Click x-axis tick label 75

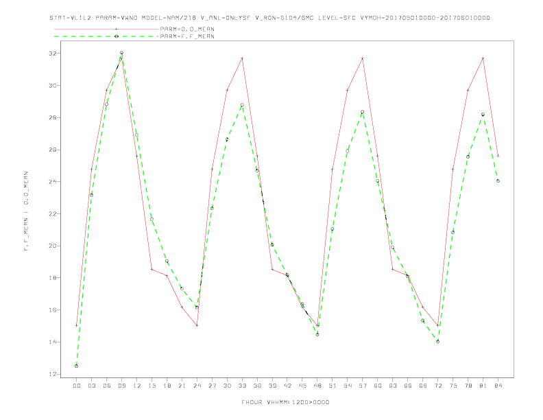(453, 386)
